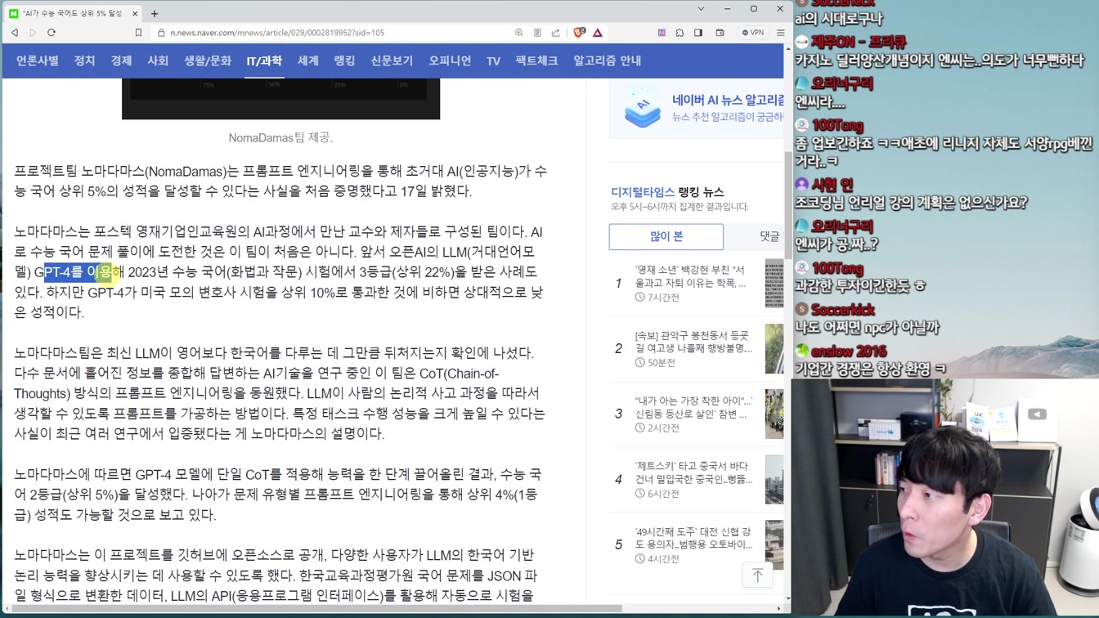
Task: Open ranking news 2 속보 관악구 article
Action: click(x=693, y=342)
